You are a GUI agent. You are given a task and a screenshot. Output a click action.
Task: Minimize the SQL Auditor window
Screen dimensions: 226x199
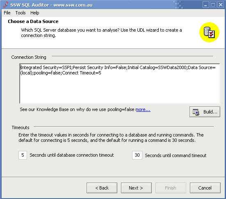coord(205,5)
